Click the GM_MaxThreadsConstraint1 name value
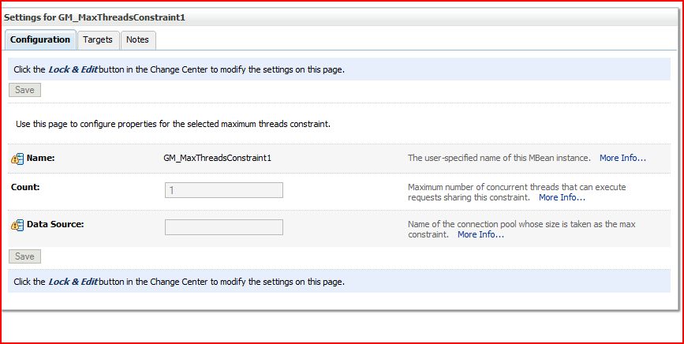This screenshot has height=344, width=684. [217, 158]
